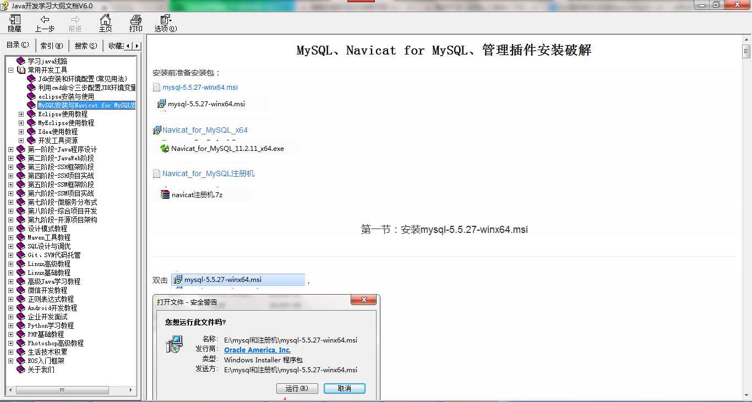The height and width of the screenshot is (402, 752).
Task: Switch to the 收藏 tab
Action: (115, 46)
